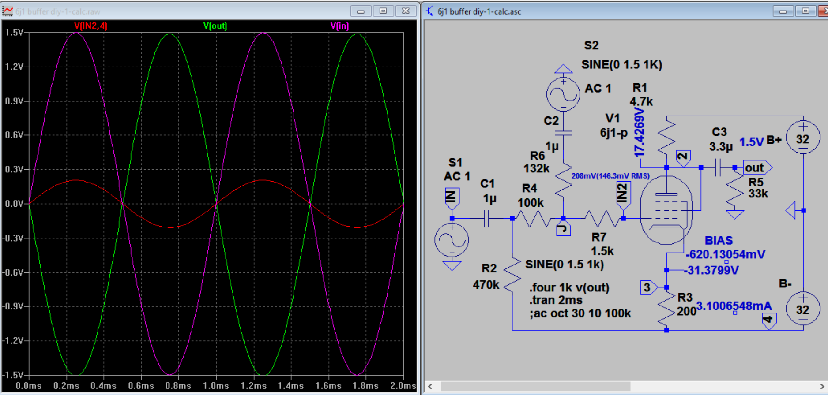Click the green V(out) trace label
This screenshot has width=828, height=395.
tap(215, 26)
